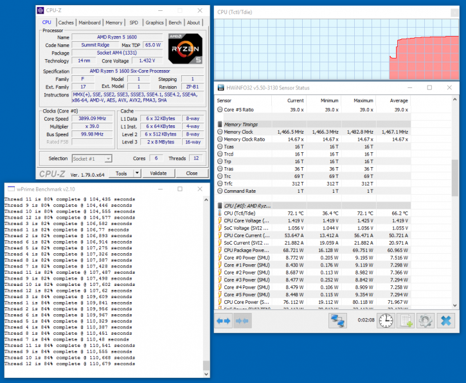Click the HWiNFO vertical scrollbar thumb

454,177
